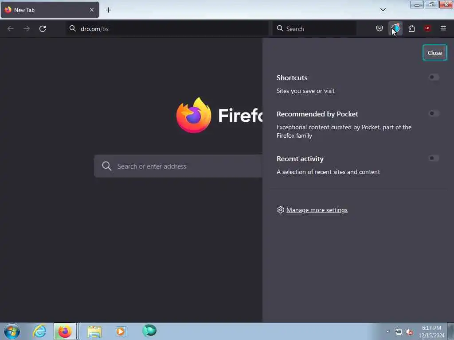The height and width of the screenshot is (340, 454).
Task: Click the gear icon beside Manage more settings
Action: click(x=280, y=210)
